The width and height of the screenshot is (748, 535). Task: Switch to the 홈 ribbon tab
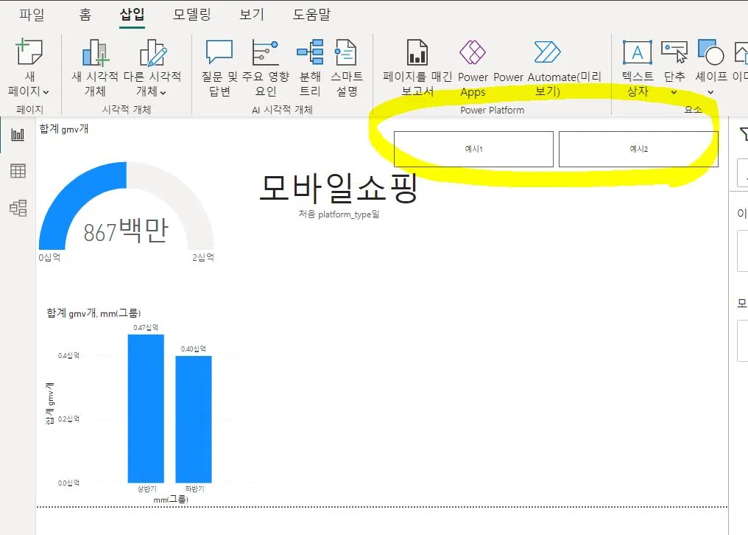(85, 14)
